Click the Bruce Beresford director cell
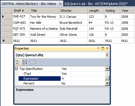135x106 pixels. [x=73, y=23]
